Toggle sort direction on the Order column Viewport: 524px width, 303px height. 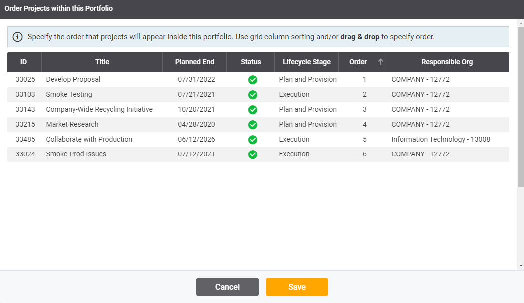click(358, 62)
